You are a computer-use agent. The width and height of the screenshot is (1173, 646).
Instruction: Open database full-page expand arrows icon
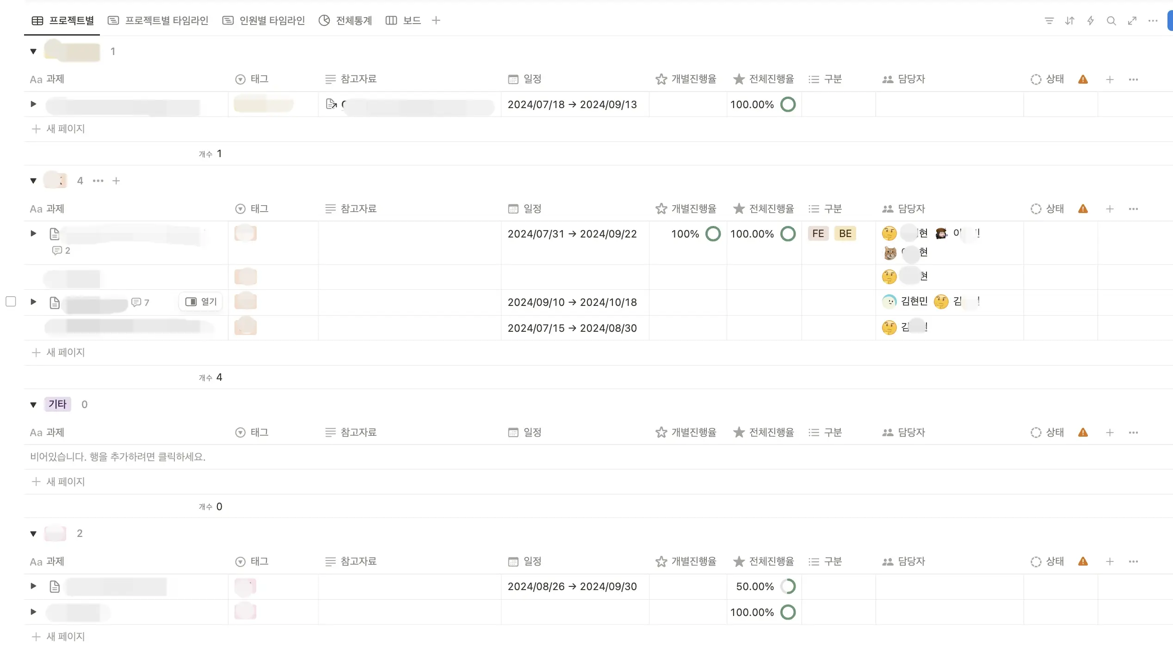[1132, 21]
